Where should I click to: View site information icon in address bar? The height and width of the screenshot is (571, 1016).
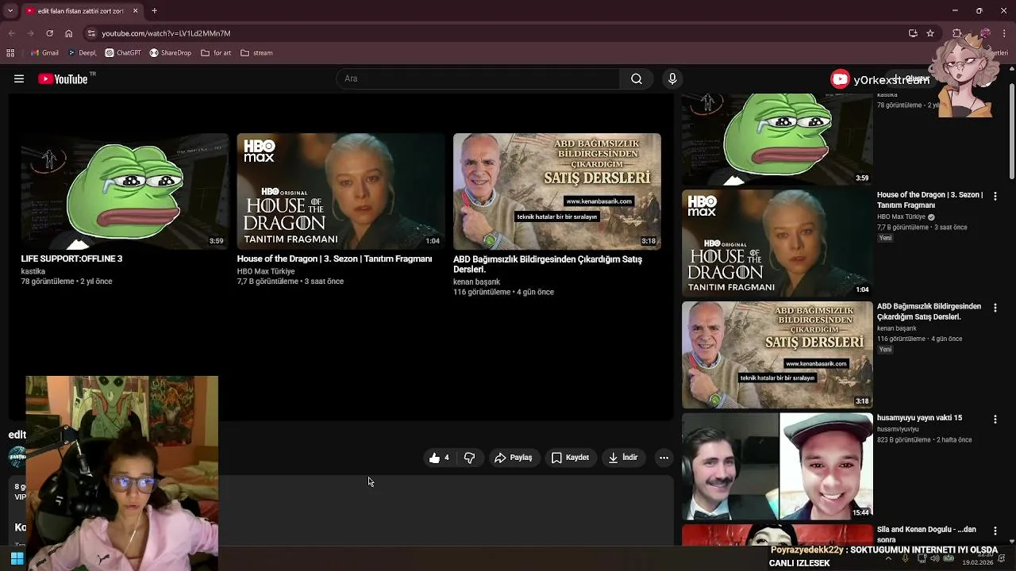91,33
